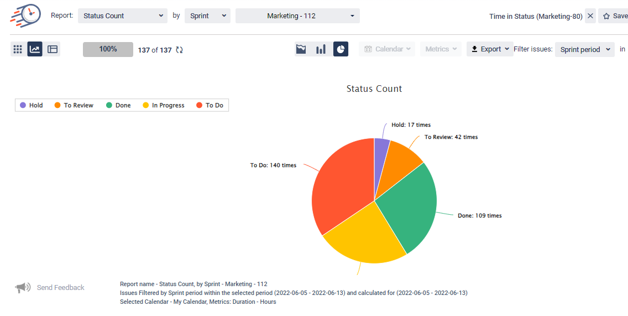The height and width of the screenshot is (316, 628).
Task: Select the chart view icon
Action: pos(35,49)
